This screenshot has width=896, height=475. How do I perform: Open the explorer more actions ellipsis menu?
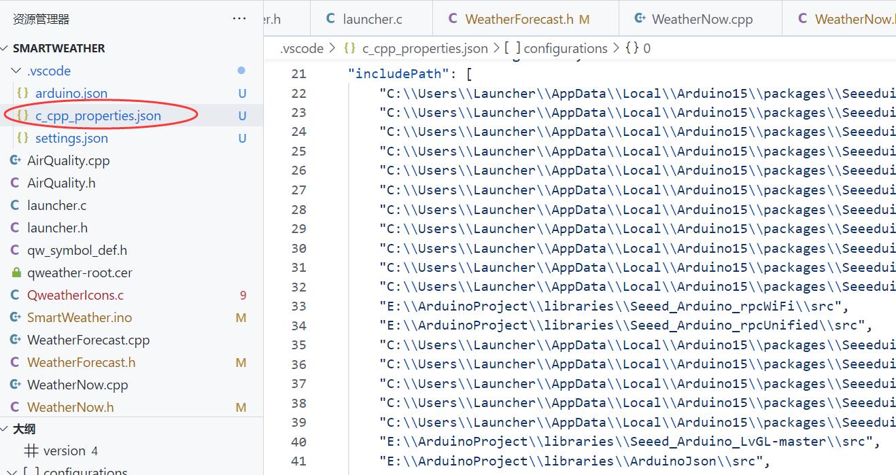click(239, 19)
